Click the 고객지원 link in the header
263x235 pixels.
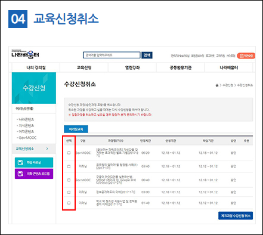[221, 56]
